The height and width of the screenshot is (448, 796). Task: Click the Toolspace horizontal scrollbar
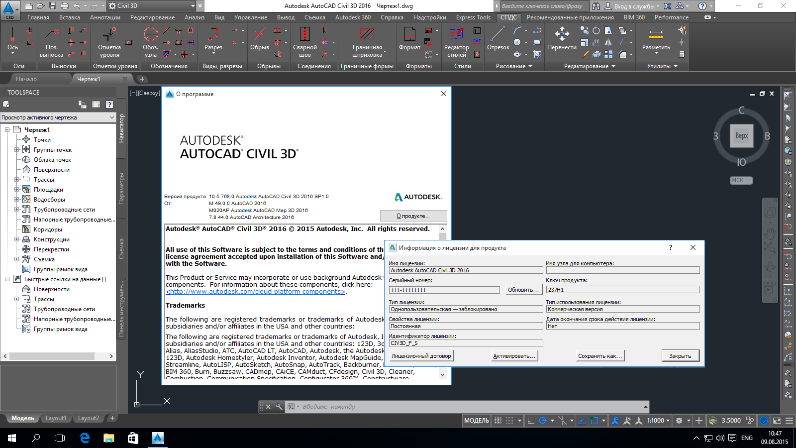point(58,356)
